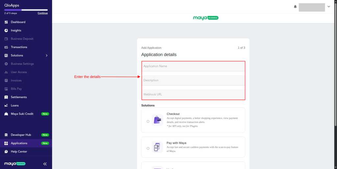Click the Transactions sidebar icon
337x169 pixels.
(x=6, y=47)
